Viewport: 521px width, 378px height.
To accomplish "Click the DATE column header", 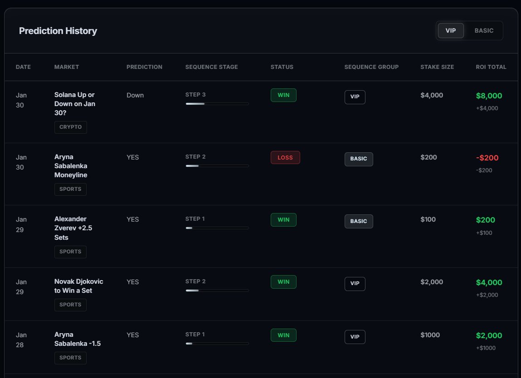I will (x=23, y=67).
